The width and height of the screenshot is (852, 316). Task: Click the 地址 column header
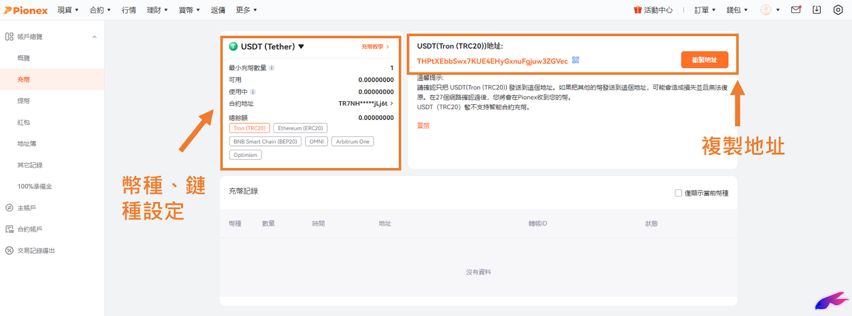(385, 223)
